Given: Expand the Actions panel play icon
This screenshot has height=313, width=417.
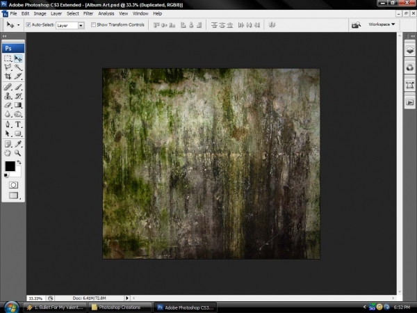Looking at the screenshot, I should point(410,102).
